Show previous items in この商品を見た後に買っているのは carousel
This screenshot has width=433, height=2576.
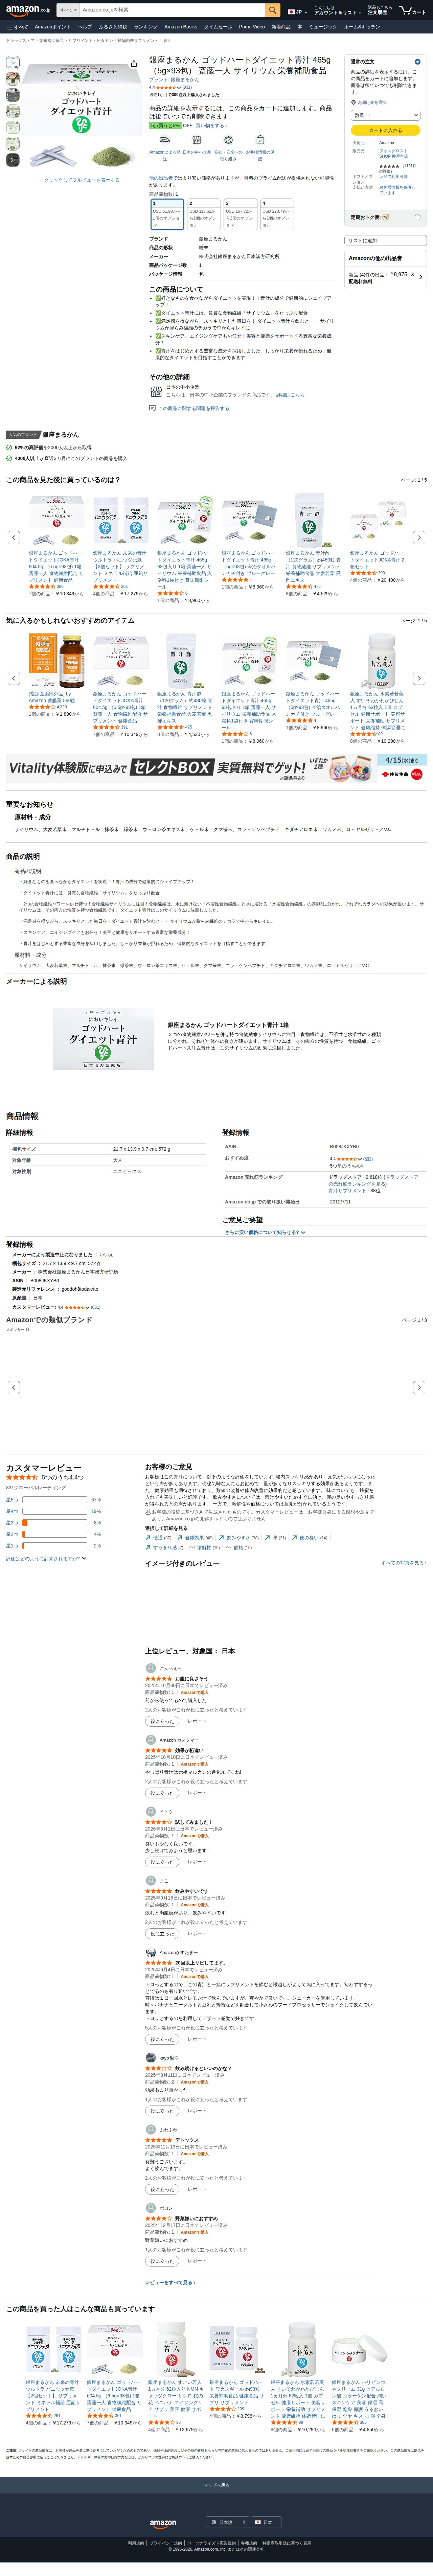(14, 537)
